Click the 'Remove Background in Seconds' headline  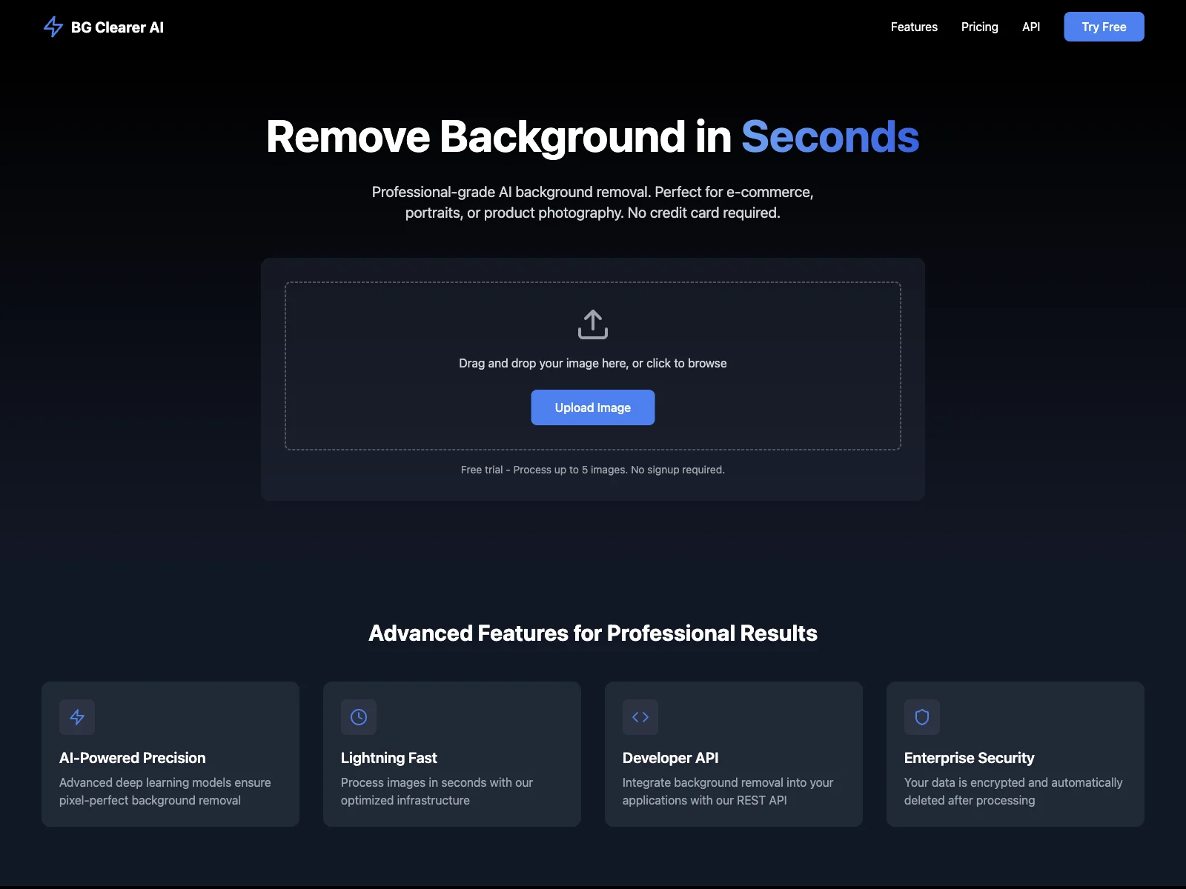click(593, 137)
